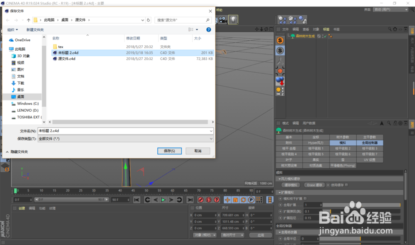Enable the 使用缓存 checkbox
The width and height of the screenshot is (415, 245).
pyautogui.click(x=347, y=185)
